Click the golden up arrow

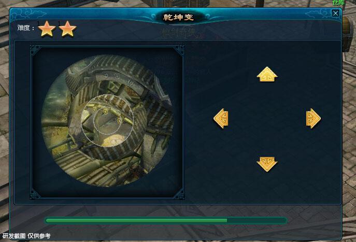[267, 74]
